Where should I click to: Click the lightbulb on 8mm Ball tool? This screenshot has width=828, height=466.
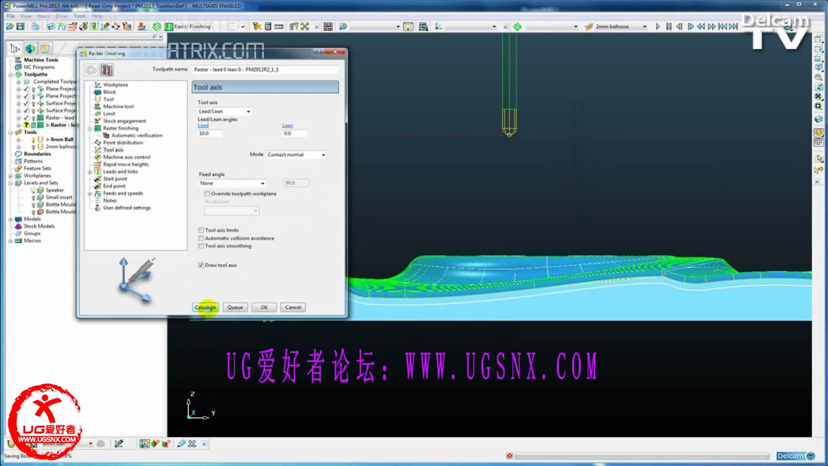33,140
